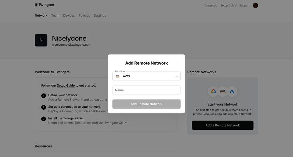Click the Add Remote Network dialog button
This screenshot has width=293, height=157.
(146, 104)
